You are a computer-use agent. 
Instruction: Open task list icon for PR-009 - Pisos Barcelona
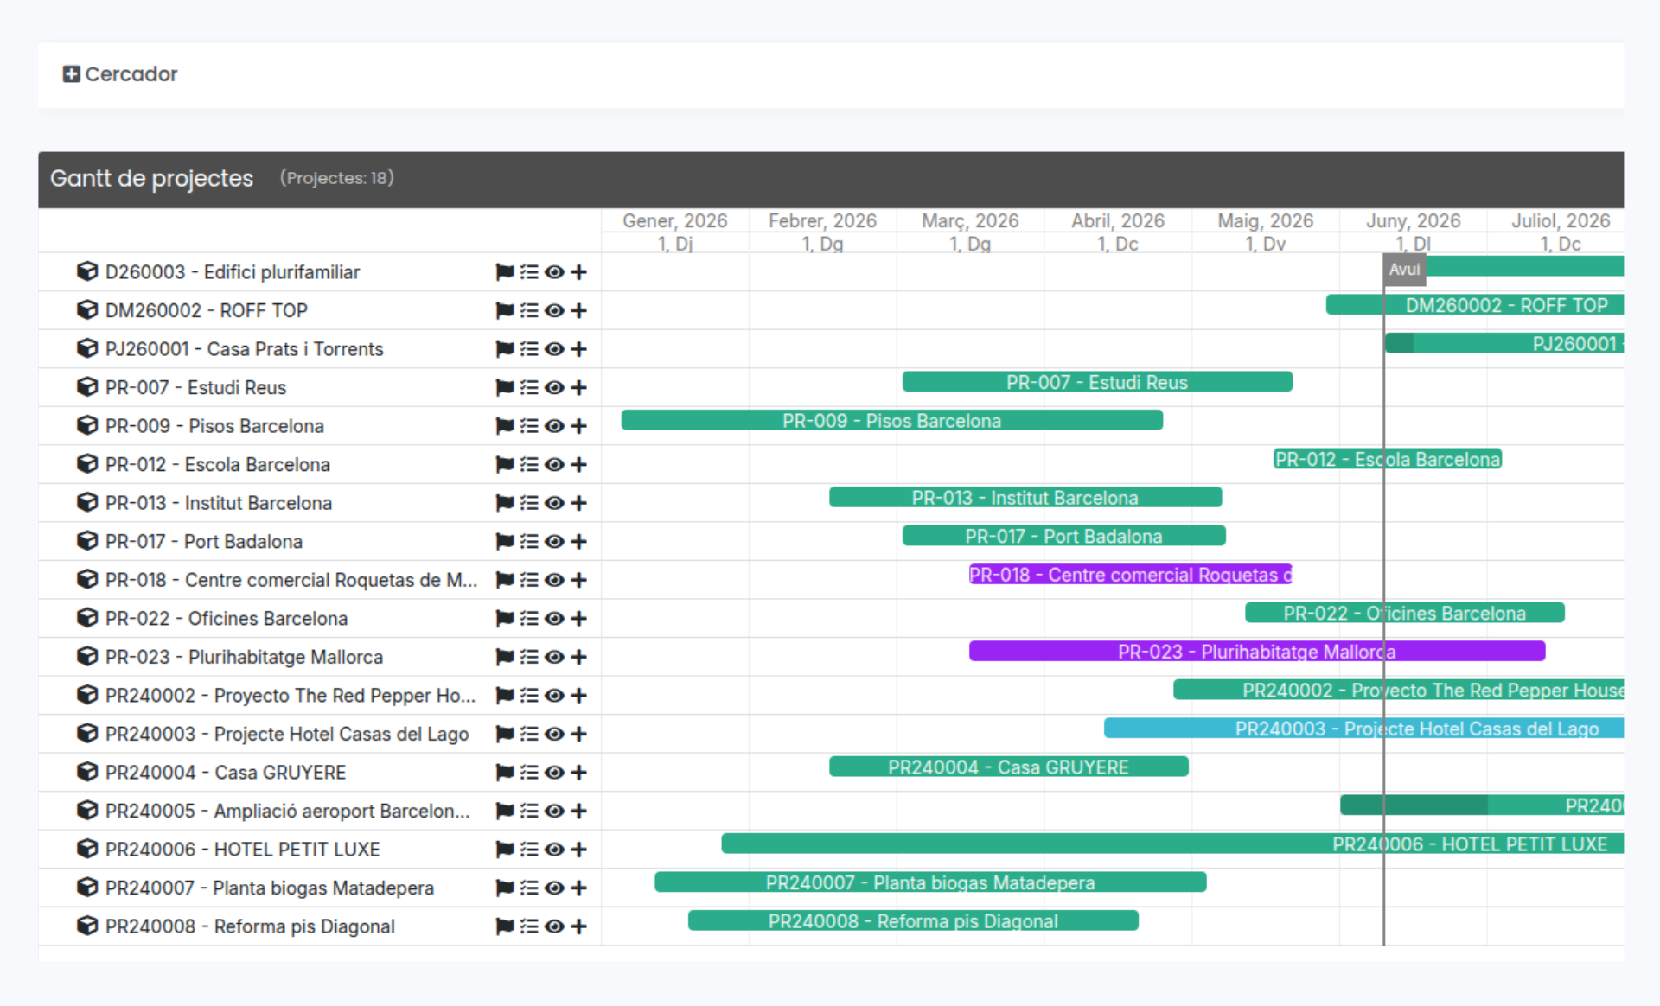[x=529, y=426]
